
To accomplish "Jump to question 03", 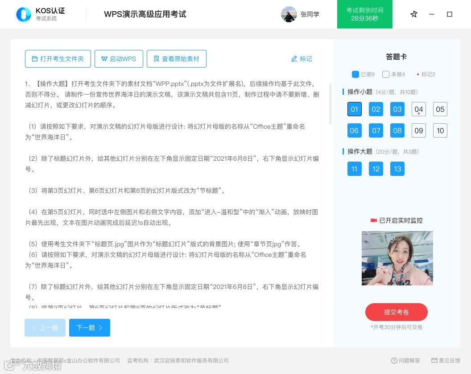I will click(x=397, y=109).
